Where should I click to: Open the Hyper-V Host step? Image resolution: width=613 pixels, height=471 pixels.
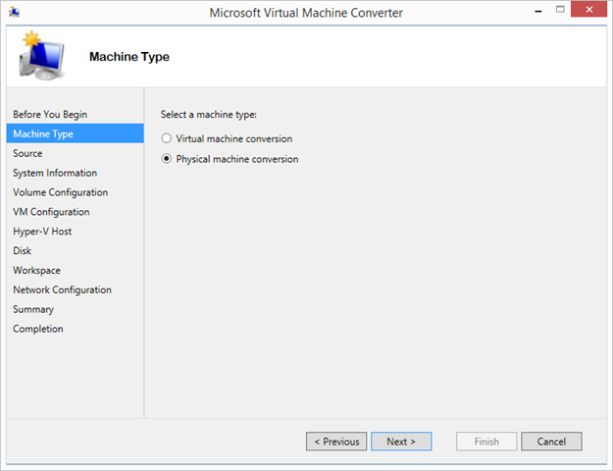42,232
